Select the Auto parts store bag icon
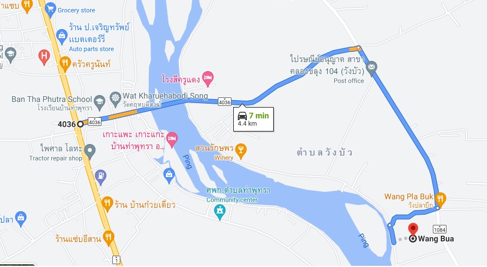The height and width of the screenshot is (267, 487). (62, 36)
